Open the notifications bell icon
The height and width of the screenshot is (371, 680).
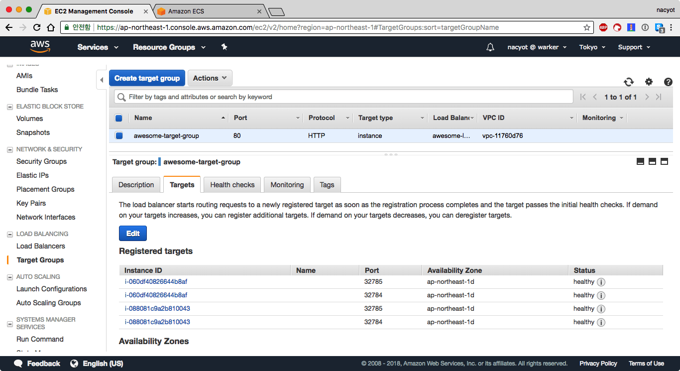tap(490, 47)
